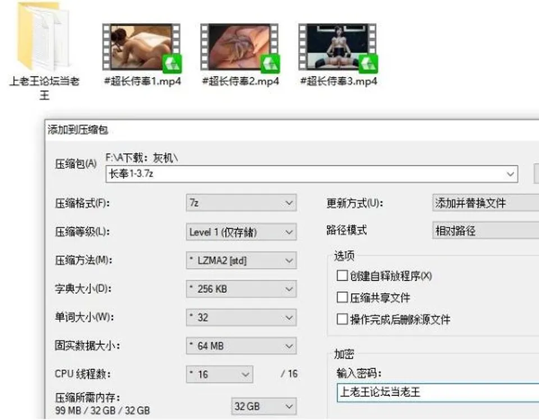Check 操作完成后删除源文件 checkbox

(x=342, y=320)
